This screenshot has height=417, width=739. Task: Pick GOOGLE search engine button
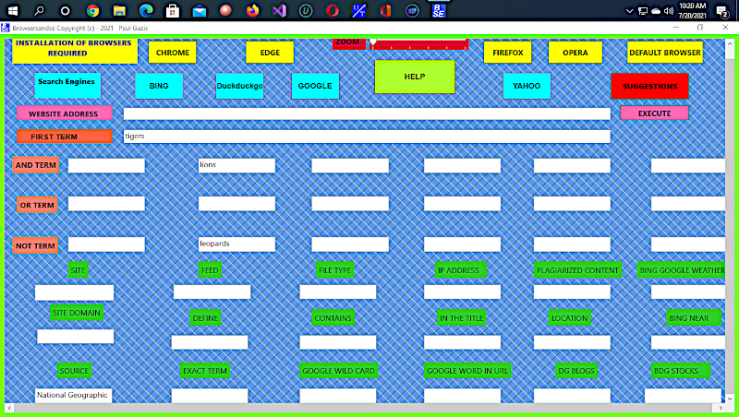click(315, 86)
